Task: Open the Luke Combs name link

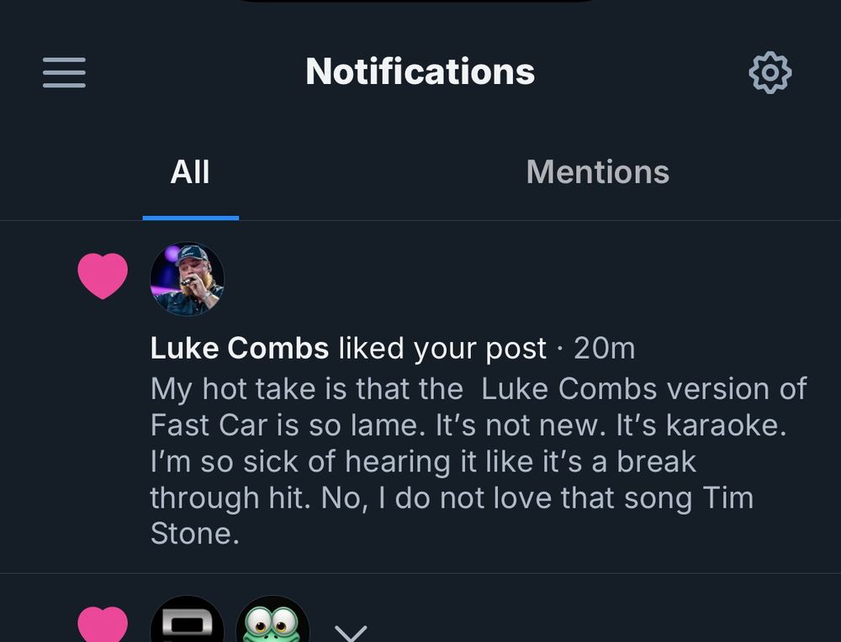Action: (x=239, y=349)
